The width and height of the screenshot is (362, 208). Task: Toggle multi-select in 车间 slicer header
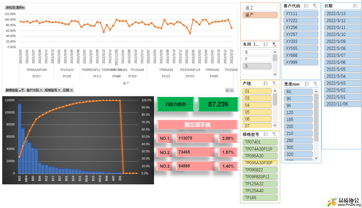click(x=266, y=44)
